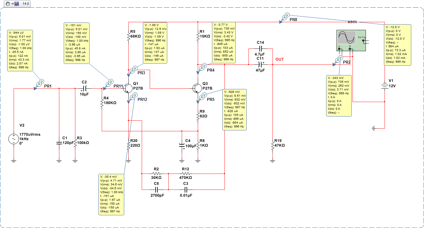
Task: Select transistor Q3 symbol
Action: click(197, 88)
